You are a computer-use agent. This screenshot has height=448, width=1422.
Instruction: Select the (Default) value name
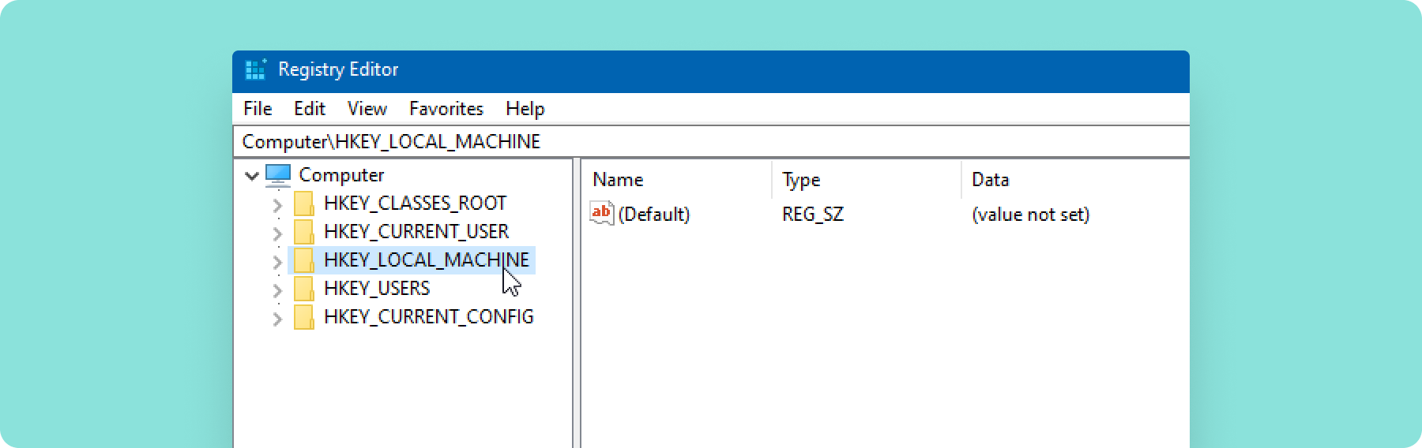pos(654,215)
